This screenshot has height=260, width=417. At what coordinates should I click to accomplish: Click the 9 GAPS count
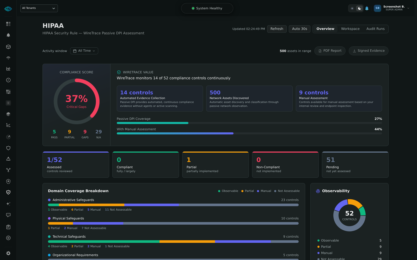point(85,134)
